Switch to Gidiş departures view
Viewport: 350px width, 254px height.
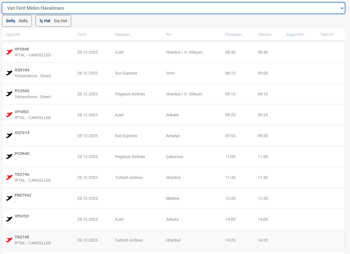tap(23, 21)
